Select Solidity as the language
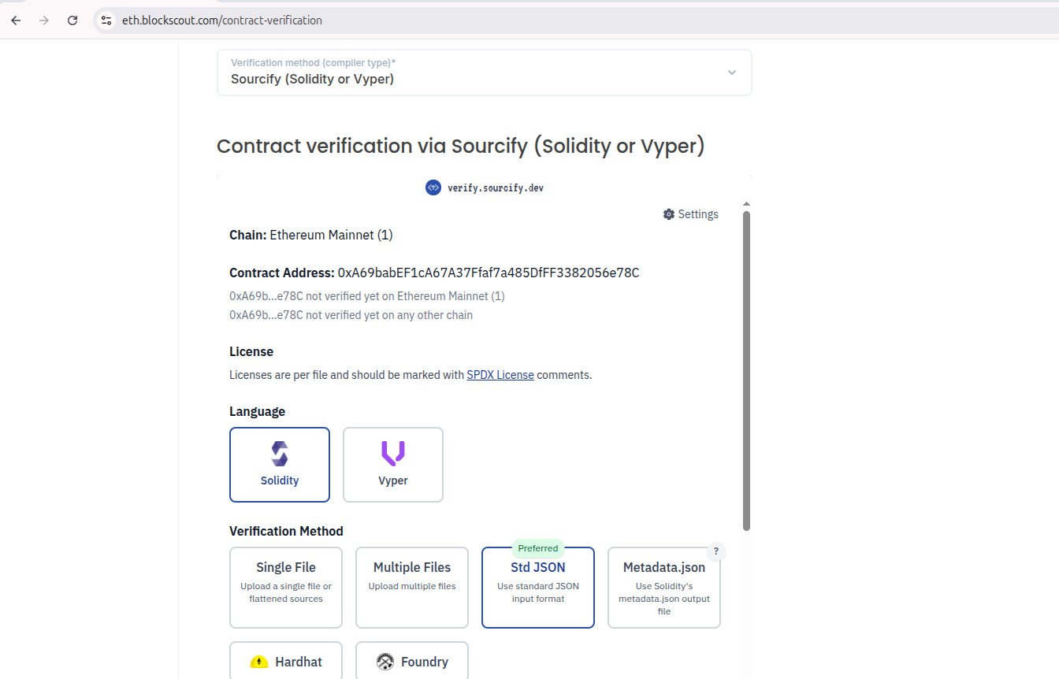The height and width of the screenshot is (679, 1059). [x=280, y=465]
